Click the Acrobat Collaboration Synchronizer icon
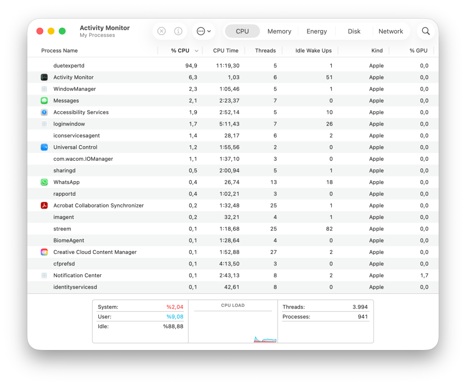This screenshot has height=386, width=466. tap(44, 205)
